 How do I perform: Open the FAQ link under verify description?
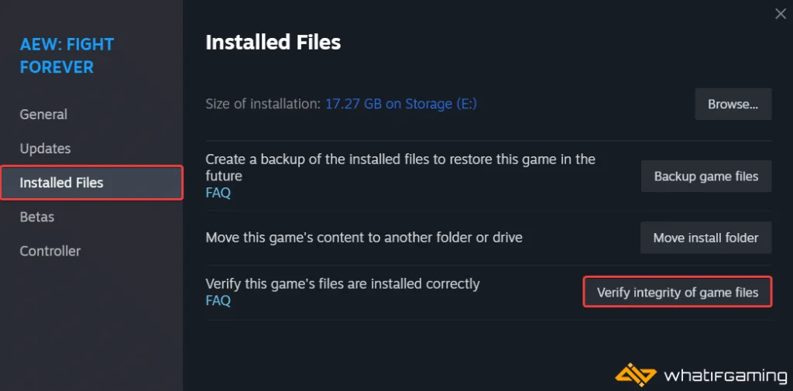218,300
